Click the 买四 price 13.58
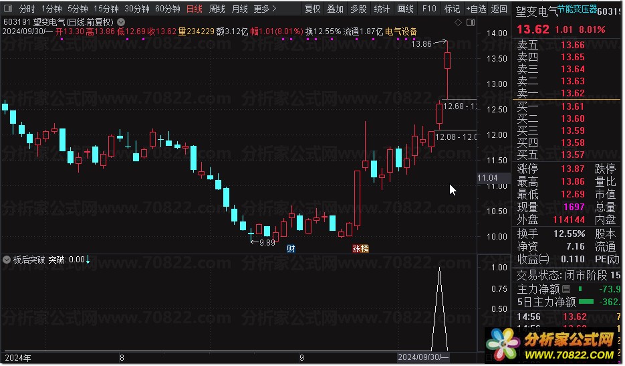This screenshot has width=625, height=366. pyautogui.click(x=573, y=143)
